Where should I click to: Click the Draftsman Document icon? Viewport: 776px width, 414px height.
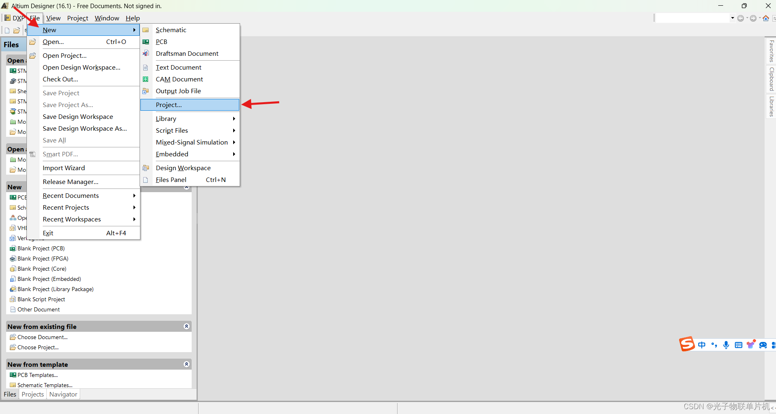[x=146, y=54]
